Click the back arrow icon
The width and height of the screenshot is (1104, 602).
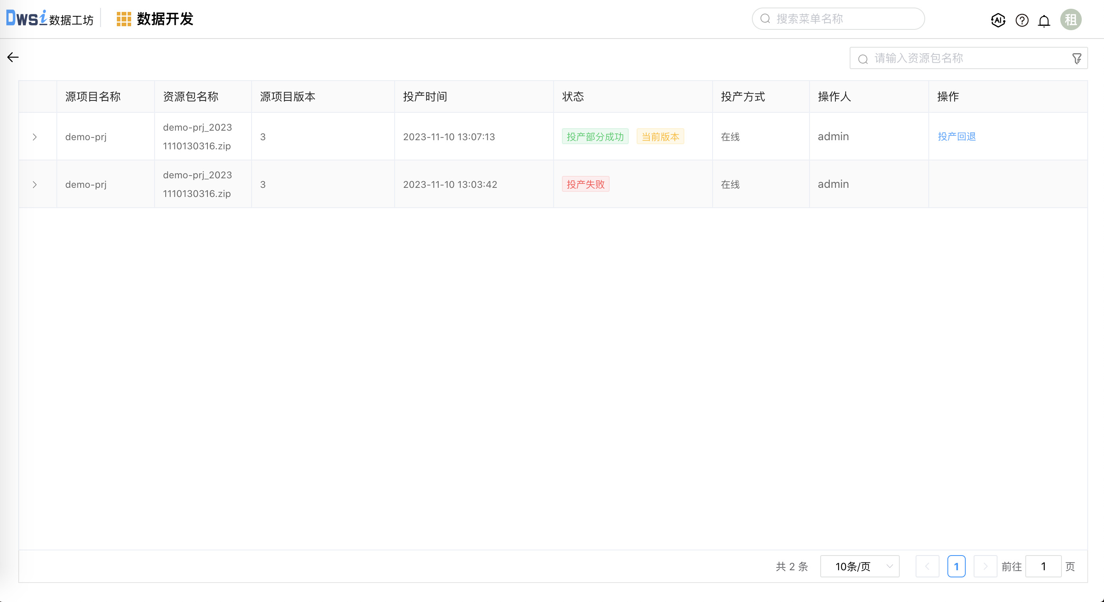tap(13, 57)
